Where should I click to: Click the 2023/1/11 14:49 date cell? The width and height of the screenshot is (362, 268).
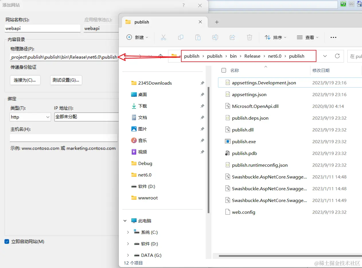(329, 200)
